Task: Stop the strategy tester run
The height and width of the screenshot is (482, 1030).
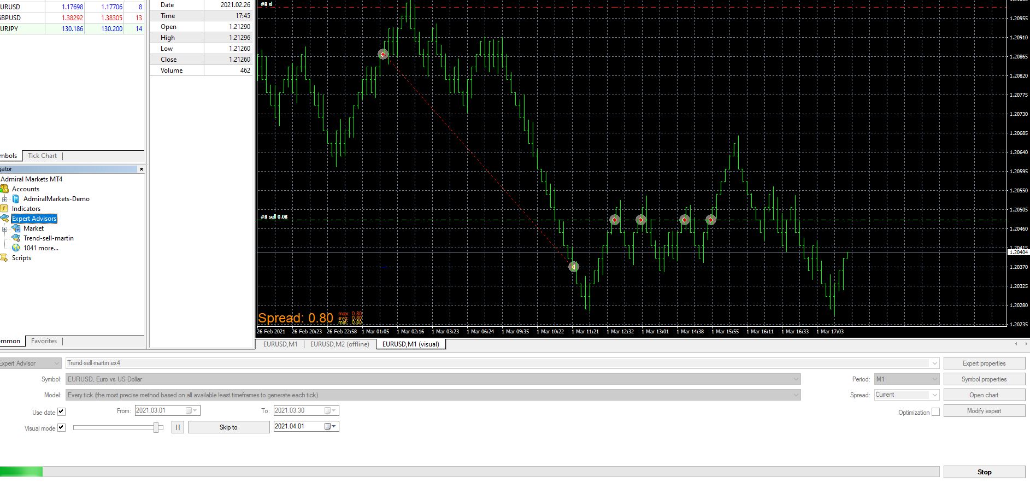Action: click(x=984, y=472)
